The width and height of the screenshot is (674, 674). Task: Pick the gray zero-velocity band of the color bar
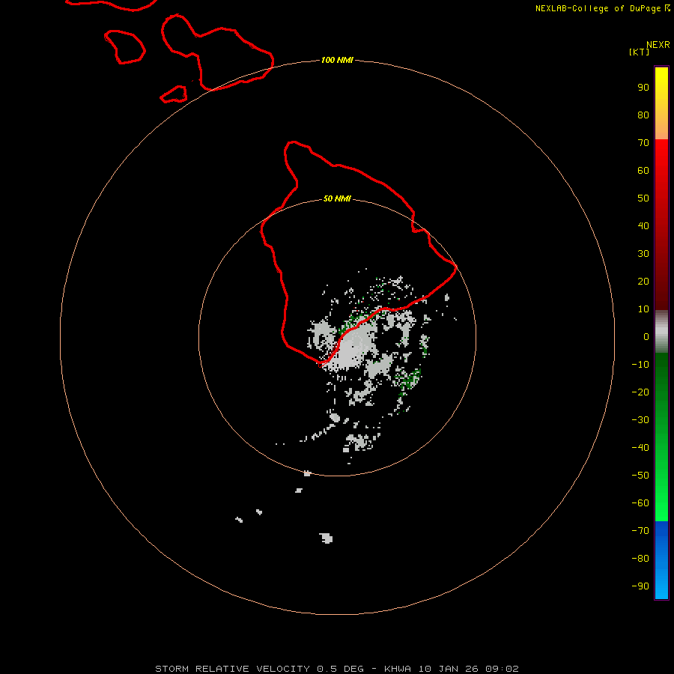pyautogui.click(x=661, y=332)
